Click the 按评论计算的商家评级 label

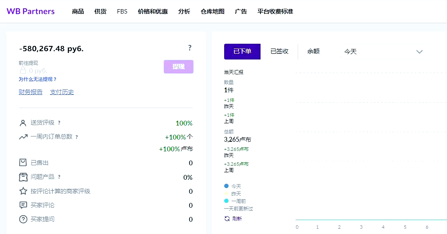point(60,191)
